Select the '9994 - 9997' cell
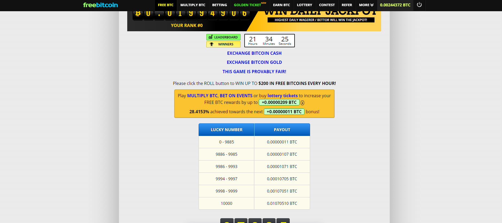This screenshot has height=223, width=502. coord(226,179)
